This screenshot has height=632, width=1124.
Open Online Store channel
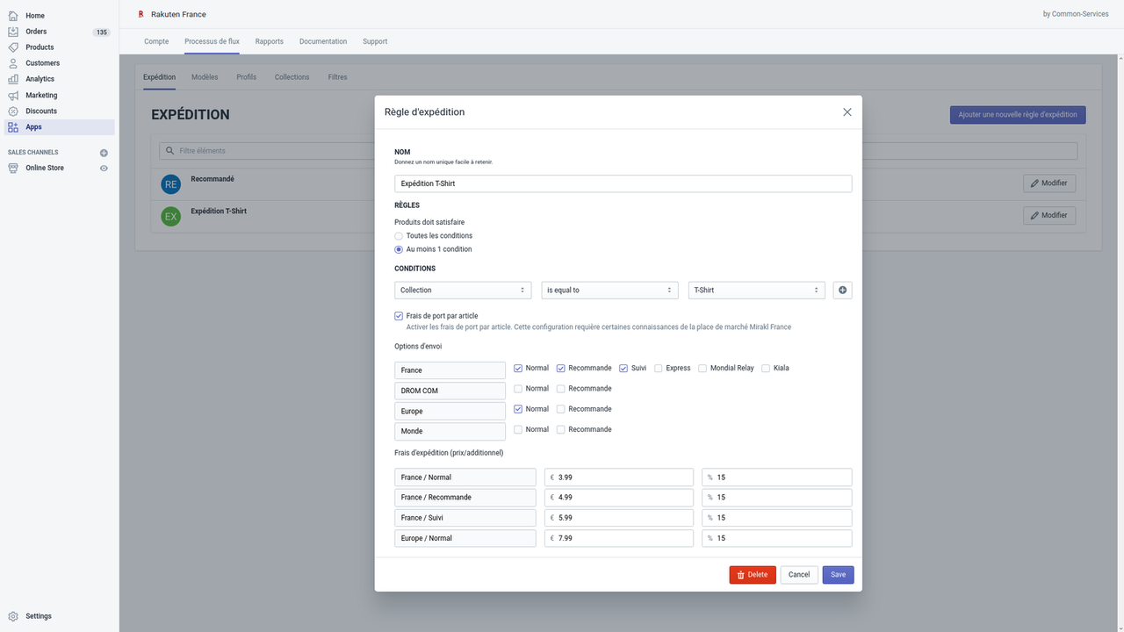pyautogui.click(x=44, y=168)
